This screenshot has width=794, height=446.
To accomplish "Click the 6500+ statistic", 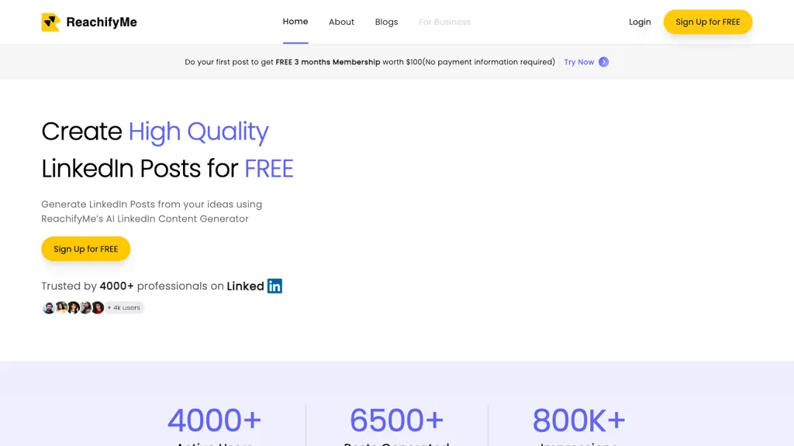I will click(x=396, y=420).
